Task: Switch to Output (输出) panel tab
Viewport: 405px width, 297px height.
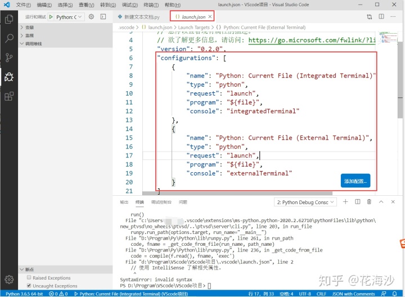Action: point(124,202)
